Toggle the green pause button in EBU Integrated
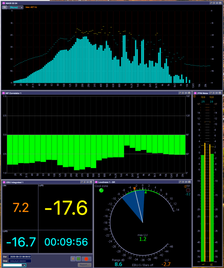224x268 pixels. [x=78, y=259]
